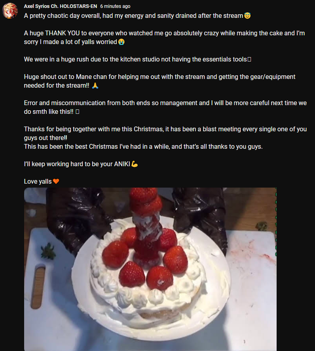Open the '6 minutes ago' timestamp link
Viewport: 315px width, 351px height.
[115, 6]
